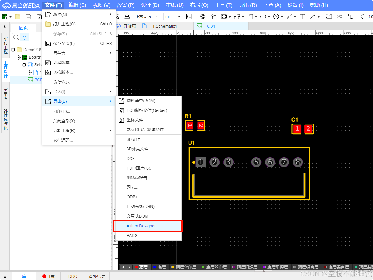Select 自动布线(DSN) export option
373x280 pixels.
pos(148,207)
